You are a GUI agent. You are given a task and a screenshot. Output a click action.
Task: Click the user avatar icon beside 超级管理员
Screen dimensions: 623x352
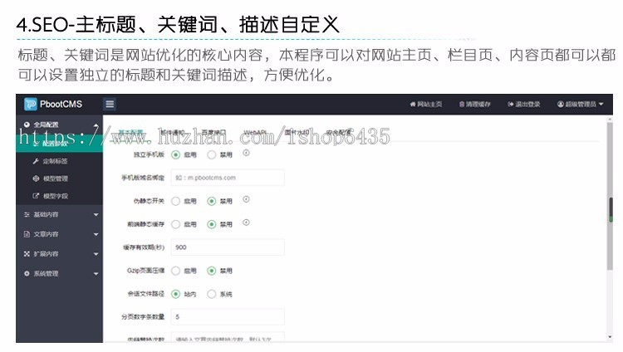pyautogui.click(x=560, y=104)
